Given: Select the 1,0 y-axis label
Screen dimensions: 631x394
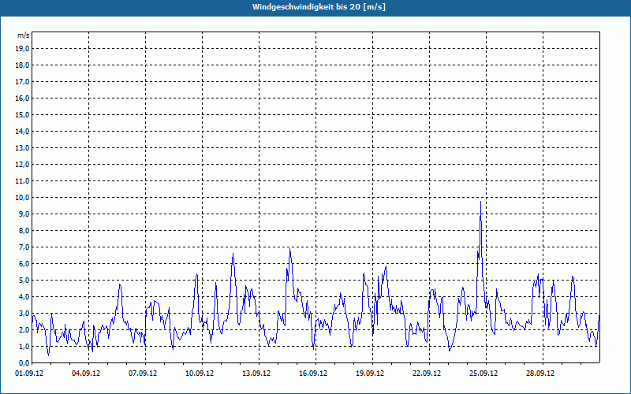Looking at the screenshot, I should [x=24, y=346].
